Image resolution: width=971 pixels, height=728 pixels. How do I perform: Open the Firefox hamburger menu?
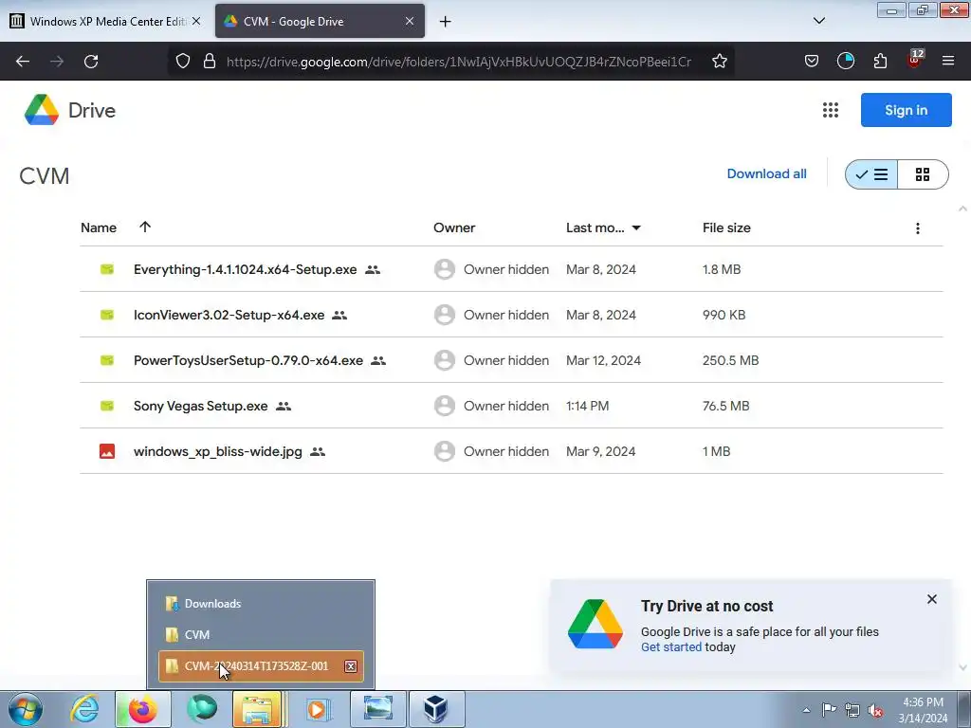[948, 62]
